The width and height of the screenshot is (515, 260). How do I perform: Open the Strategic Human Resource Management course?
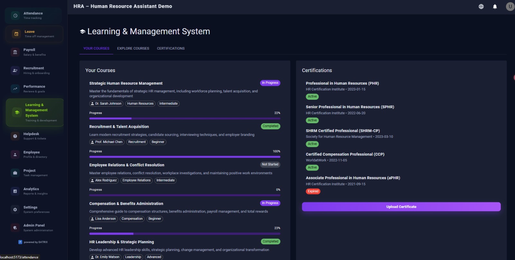click(x=126, y=83)
